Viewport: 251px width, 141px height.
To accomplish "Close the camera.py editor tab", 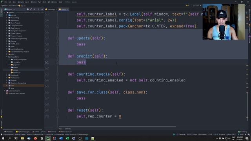I will pyautogui.click(x=56, y=9).
